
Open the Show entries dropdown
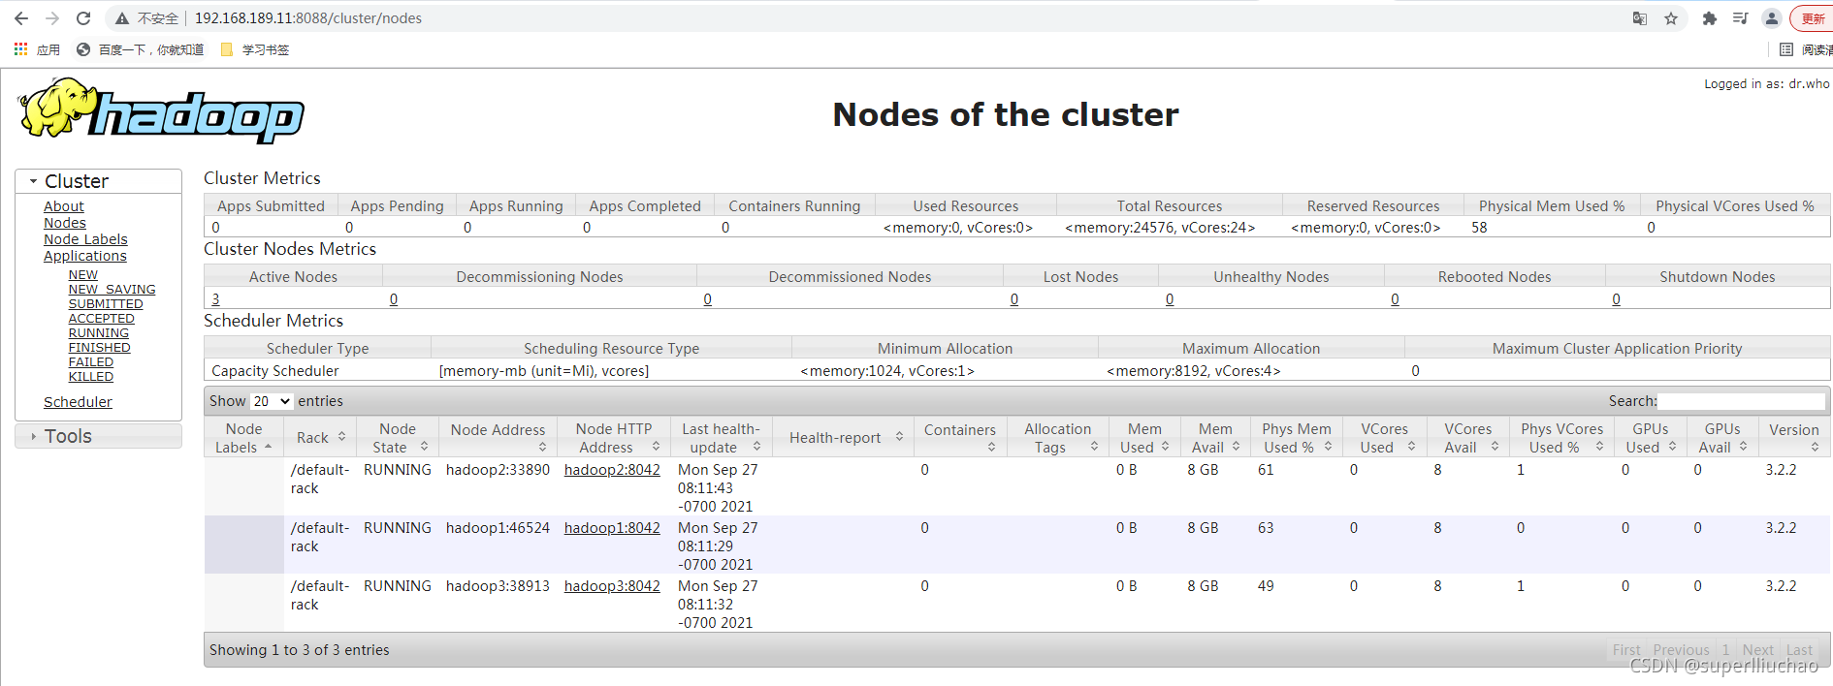click(x=272, y=401)
